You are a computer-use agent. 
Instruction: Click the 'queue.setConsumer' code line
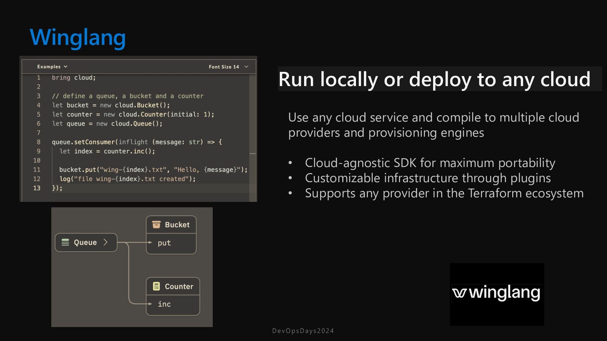(137, 142)
